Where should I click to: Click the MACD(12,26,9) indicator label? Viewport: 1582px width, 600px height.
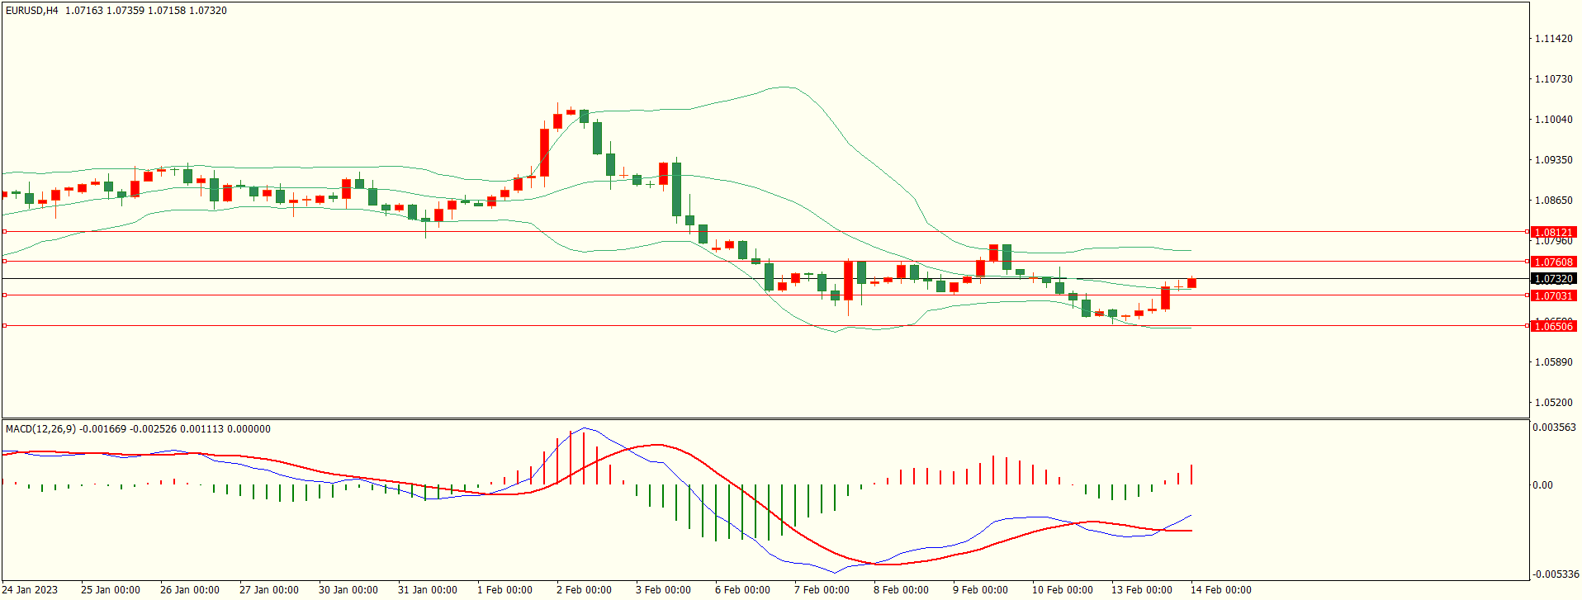pyautogui.click(x=40, y=429)
